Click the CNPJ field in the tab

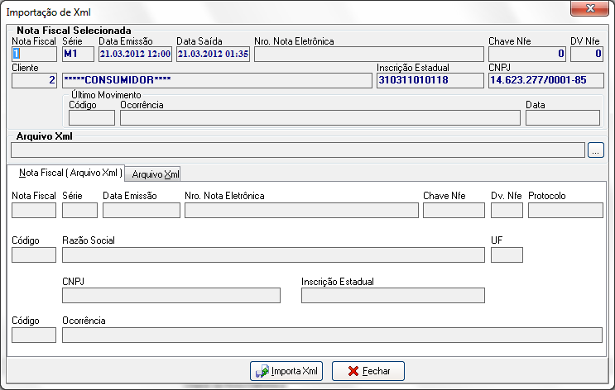[171, 296]
